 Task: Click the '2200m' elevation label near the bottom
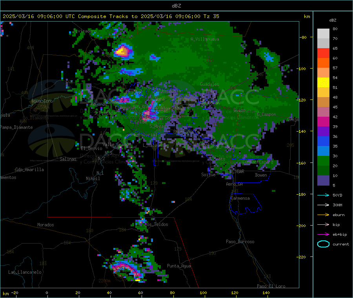[x=104, y=281]
